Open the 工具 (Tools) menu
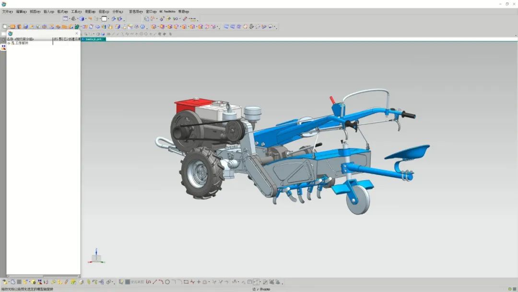Image resolution: width=518 pixels, height=292 pixels. pos(76,12)
